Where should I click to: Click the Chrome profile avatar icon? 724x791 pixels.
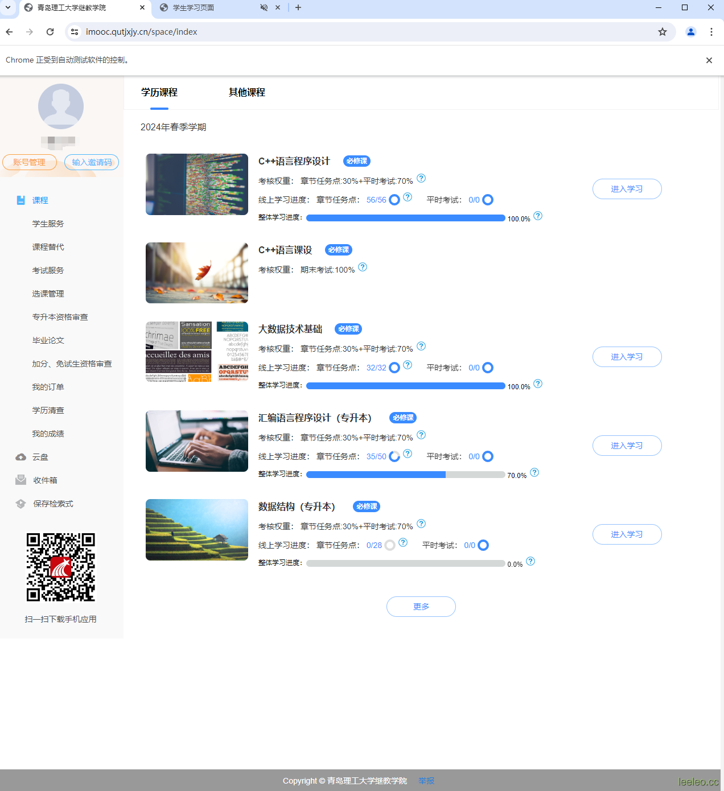point(691,32)
